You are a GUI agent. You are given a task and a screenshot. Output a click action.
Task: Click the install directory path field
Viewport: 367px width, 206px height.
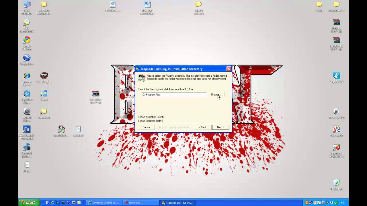click(x=174, y=95)
